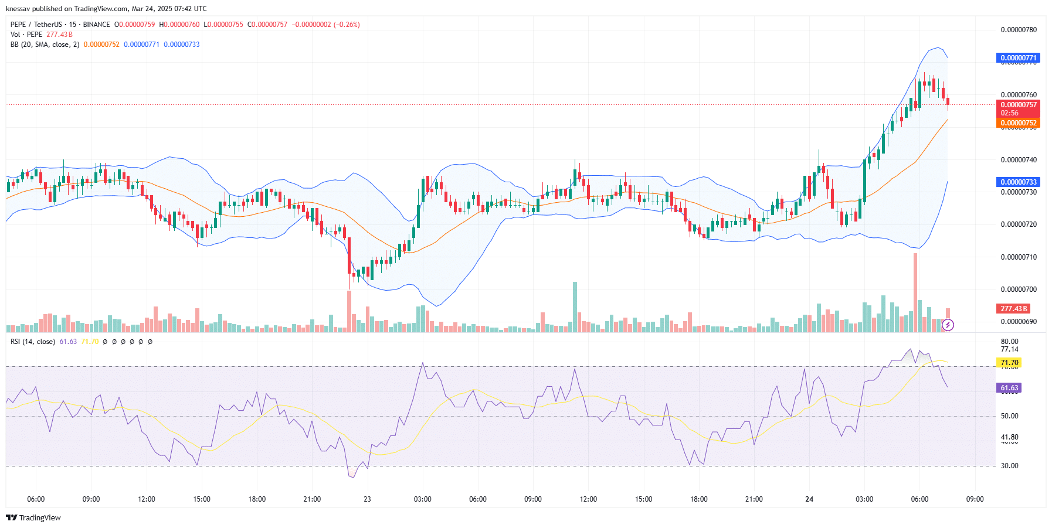This screenshot has width=1052, height=528.
Task: Click the RSI (14, close) indicator legend
Action: click(x=33, y=342)
